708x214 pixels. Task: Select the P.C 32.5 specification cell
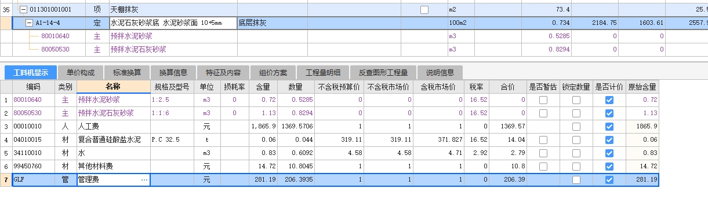pyautogui.click(x=172, y=140)
